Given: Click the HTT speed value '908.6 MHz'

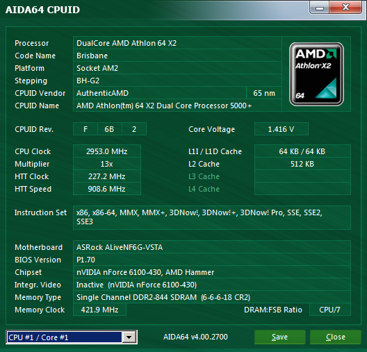Looking at the screenshot, I should 107,189.
